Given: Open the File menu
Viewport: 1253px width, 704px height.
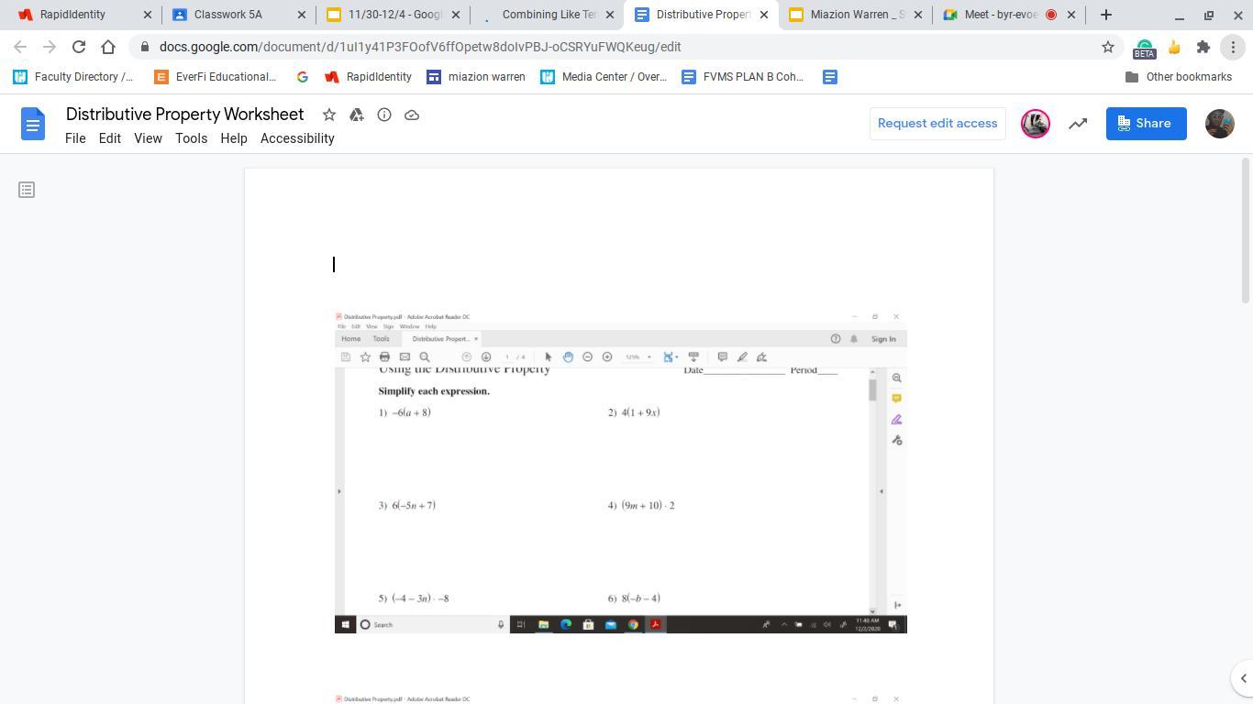Looking at the screenshot, I should click(x=75, y=138).
